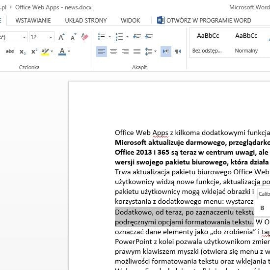Click Office Web Apps - news.docx breadcrumb
Viewport: 270px width, 270px height.
(53, 7)
